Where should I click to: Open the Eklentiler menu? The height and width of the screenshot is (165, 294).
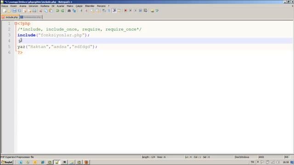(x=90, y=6)
